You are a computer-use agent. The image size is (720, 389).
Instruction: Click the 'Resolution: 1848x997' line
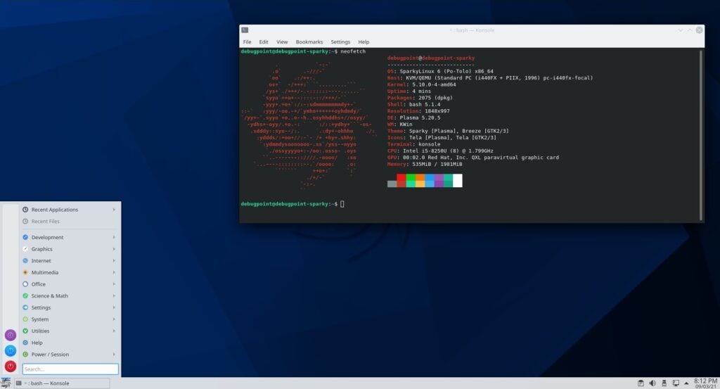point(418,111)
